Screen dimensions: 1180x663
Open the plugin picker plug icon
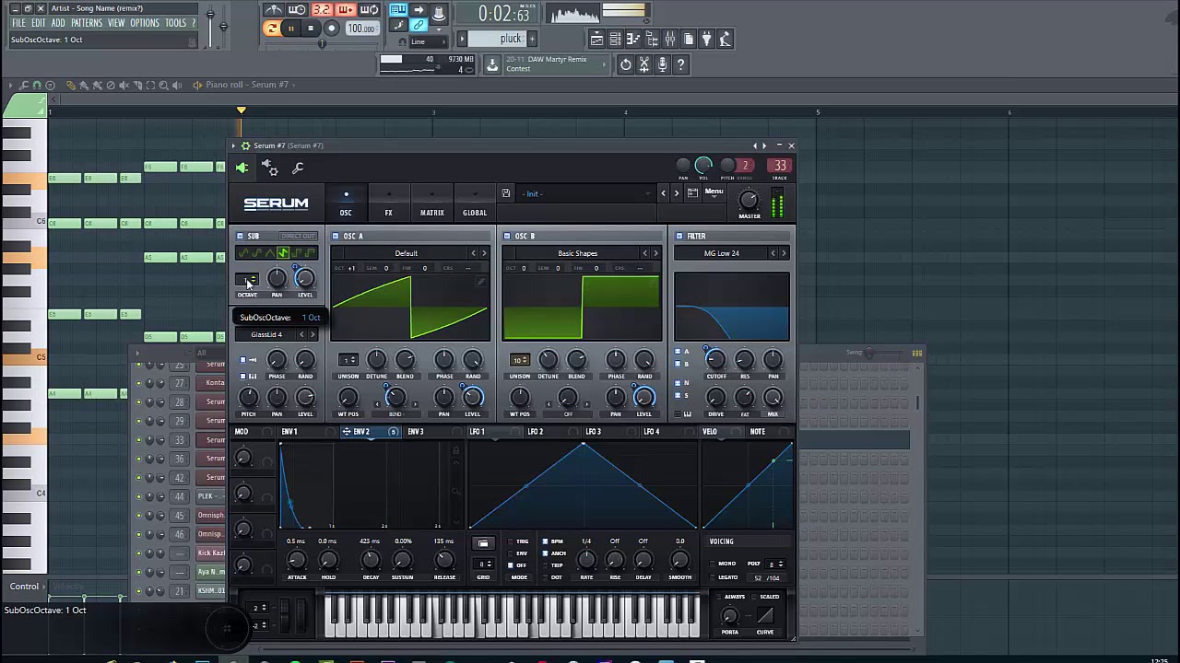(x=707, y=39)
